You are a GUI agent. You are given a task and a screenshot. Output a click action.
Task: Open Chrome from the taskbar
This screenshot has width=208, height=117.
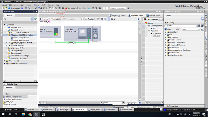30,114
